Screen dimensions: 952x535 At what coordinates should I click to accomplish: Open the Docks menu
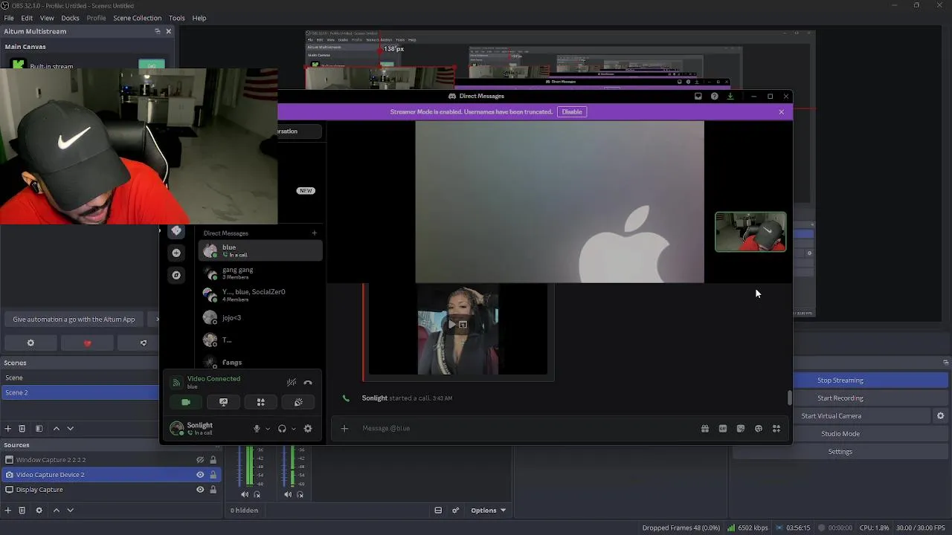coord(70,18)
